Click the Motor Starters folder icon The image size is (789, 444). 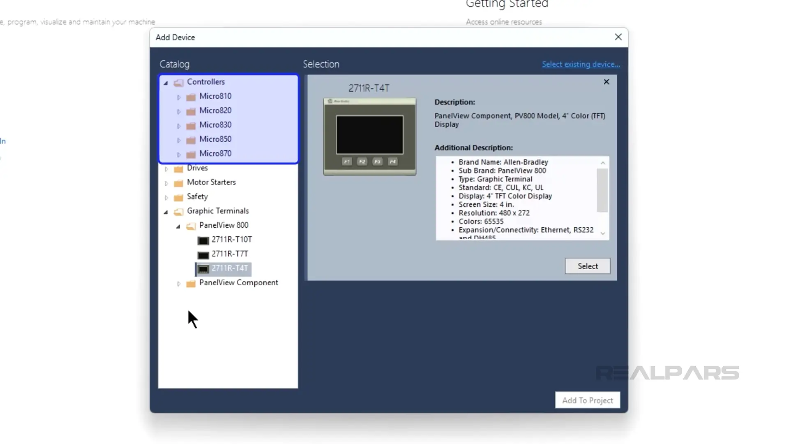pyautogui.click(x=178, y=183)
